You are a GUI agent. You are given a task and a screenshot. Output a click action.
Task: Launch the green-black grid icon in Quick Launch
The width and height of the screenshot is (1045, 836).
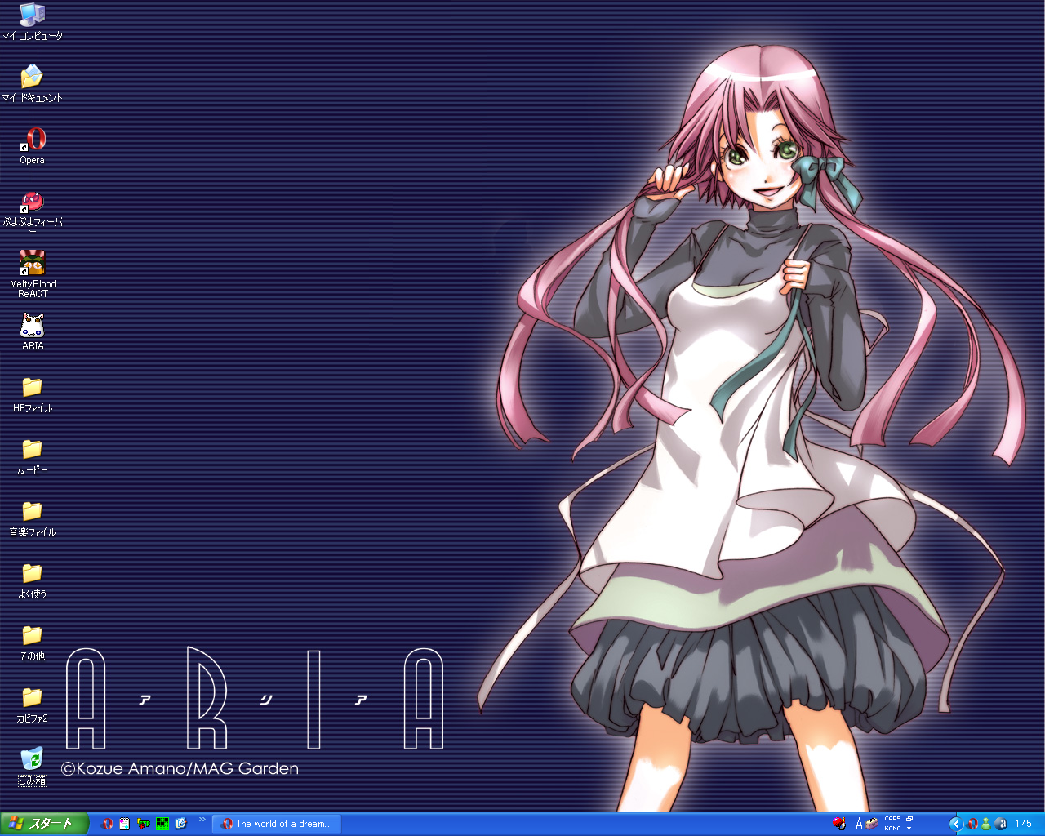tap(162, 824)
